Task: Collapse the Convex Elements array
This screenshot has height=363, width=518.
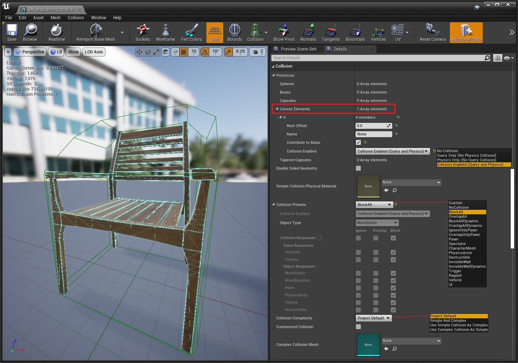Action: [277, 109]
